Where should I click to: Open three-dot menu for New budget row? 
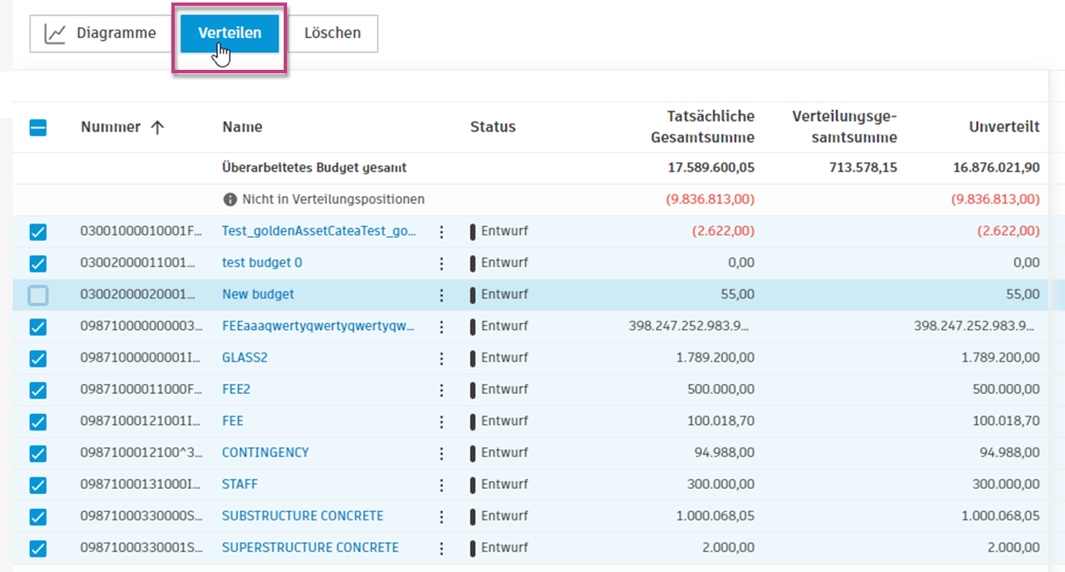coord(442,295)
